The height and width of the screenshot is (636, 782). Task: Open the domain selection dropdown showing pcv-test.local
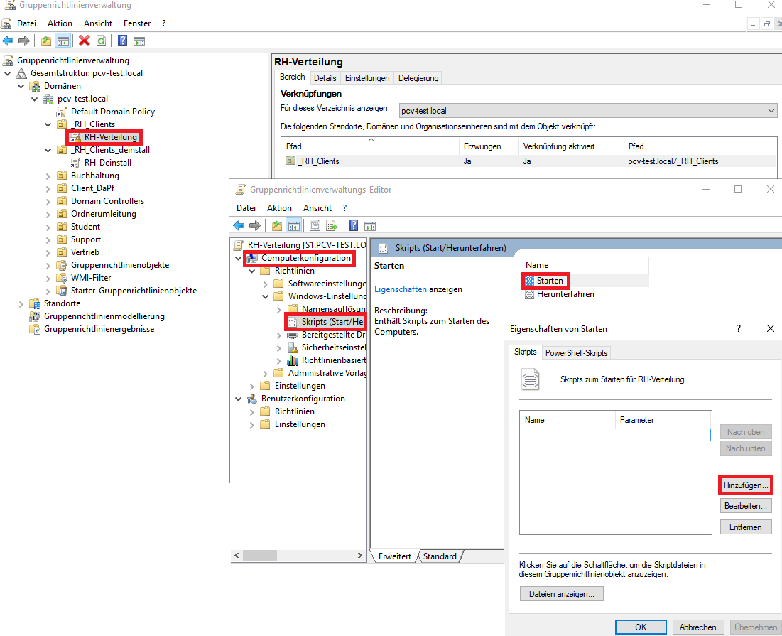click(x=587, y=111)
